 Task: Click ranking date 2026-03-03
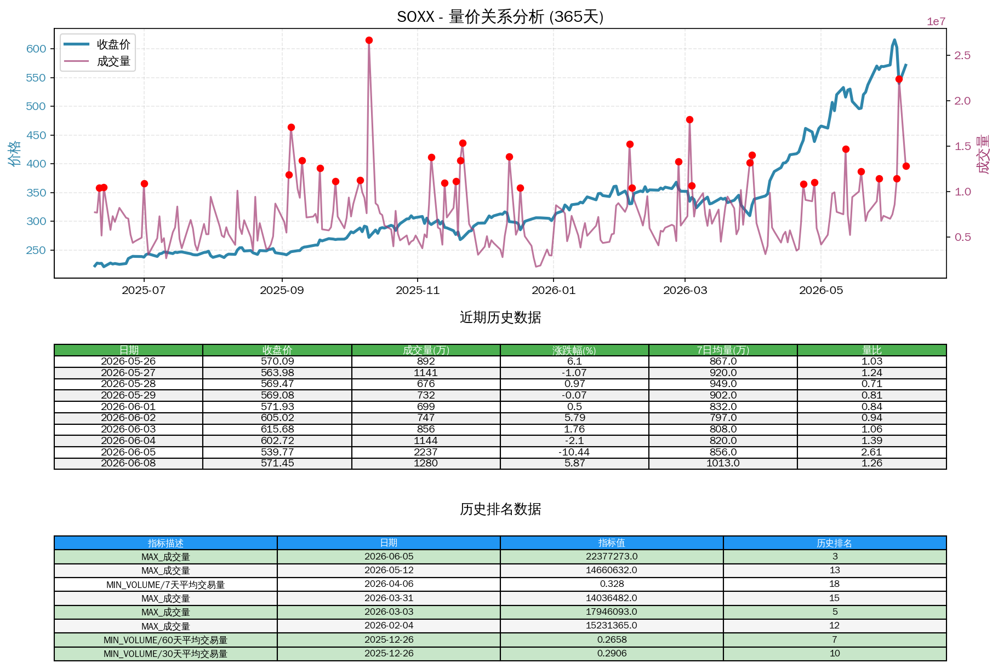(389, 612)
